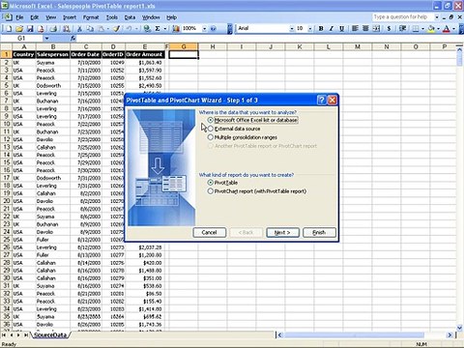This screenshot has width=464, height=348.
Task: Open the File menu
Action: tap(19, 17)
